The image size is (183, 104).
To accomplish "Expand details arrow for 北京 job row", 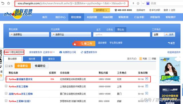I will 147,79.
